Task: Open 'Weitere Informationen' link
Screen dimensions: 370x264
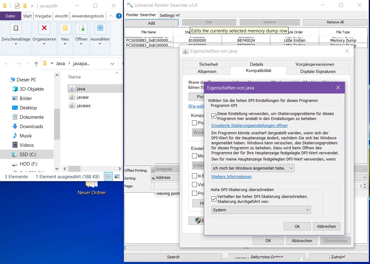Action: 231,177
